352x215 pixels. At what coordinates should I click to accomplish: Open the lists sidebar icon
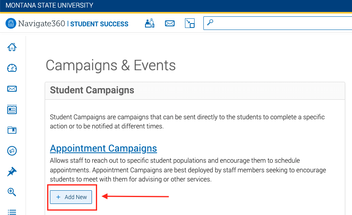(12, 212)
